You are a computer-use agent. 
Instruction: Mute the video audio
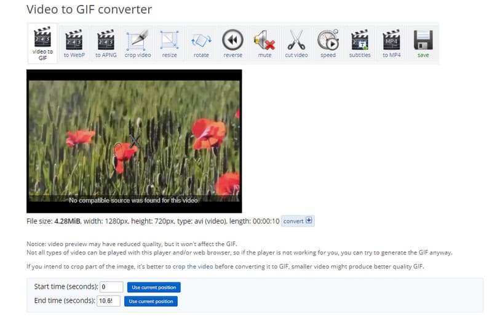click(x=264, y=43)
